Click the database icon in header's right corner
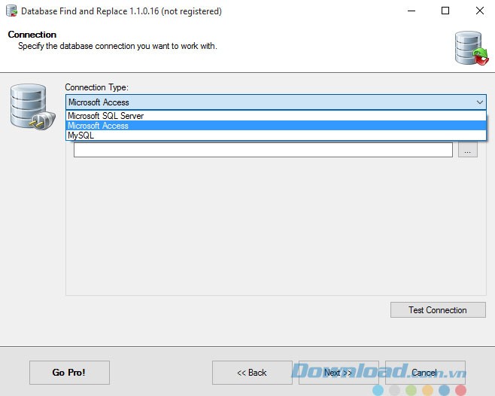 click(x=471, y=47)
